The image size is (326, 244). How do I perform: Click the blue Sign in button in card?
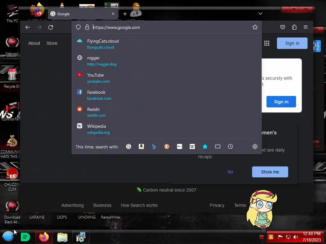coord(281,102)
